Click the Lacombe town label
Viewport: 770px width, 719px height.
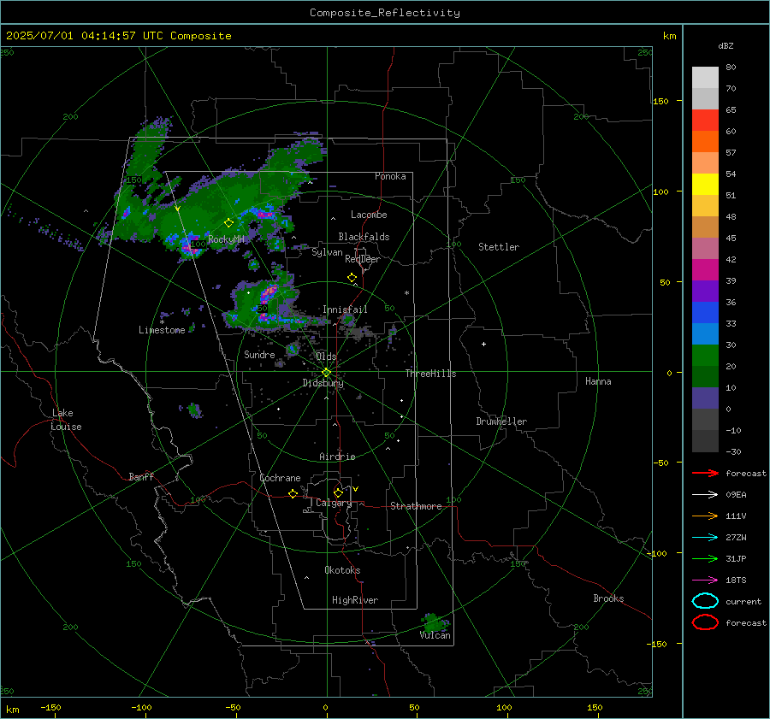(369, 215)
